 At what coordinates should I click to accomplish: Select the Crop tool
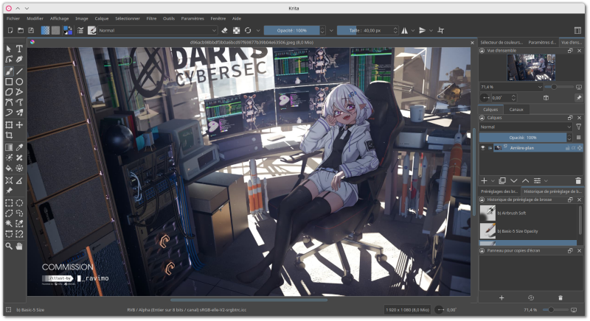coord(9,135)
